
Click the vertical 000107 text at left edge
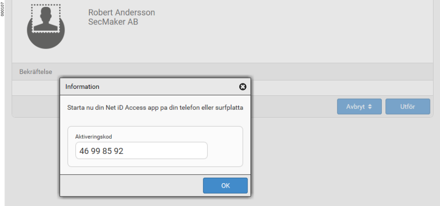pyautogui.click(x=2, y=11)
